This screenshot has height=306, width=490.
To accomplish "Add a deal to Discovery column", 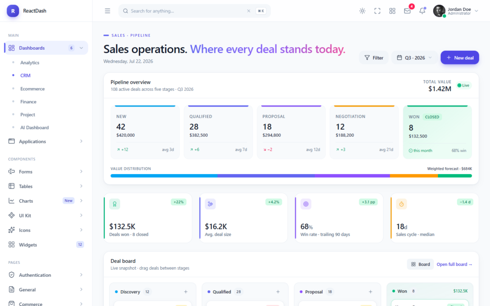I will coord(186,292).
